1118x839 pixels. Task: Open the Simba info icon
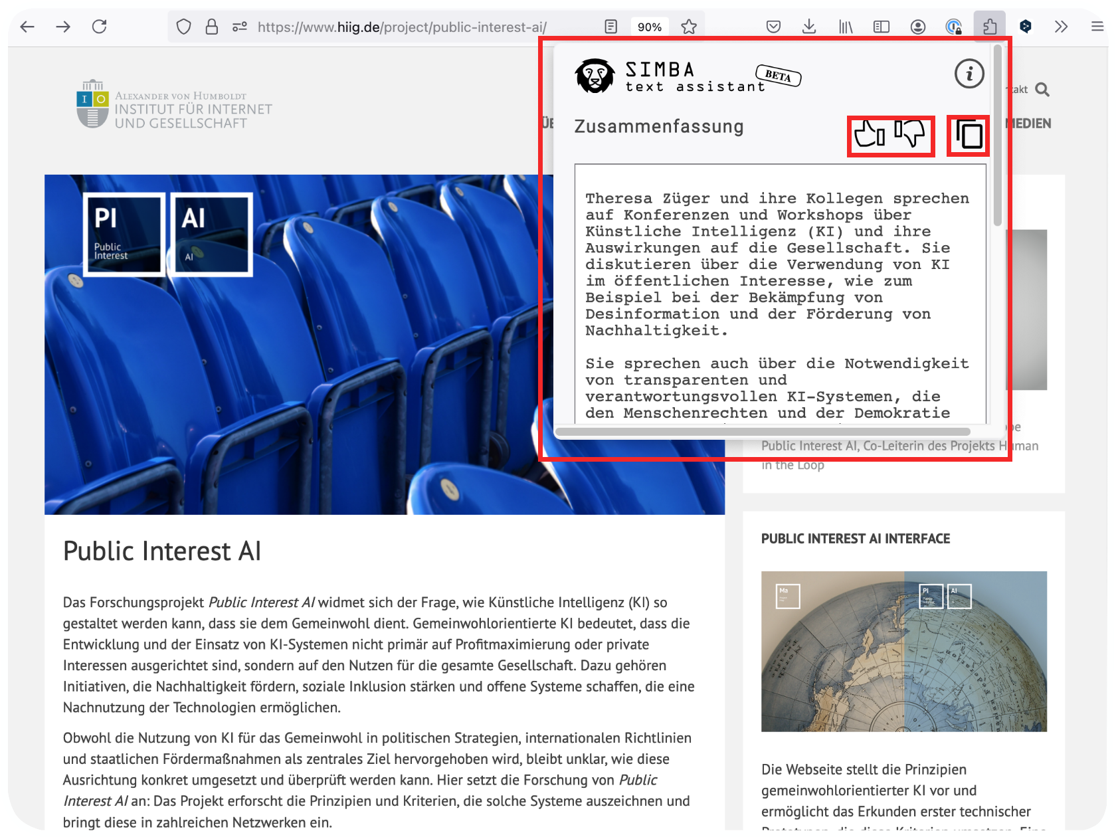969,74
